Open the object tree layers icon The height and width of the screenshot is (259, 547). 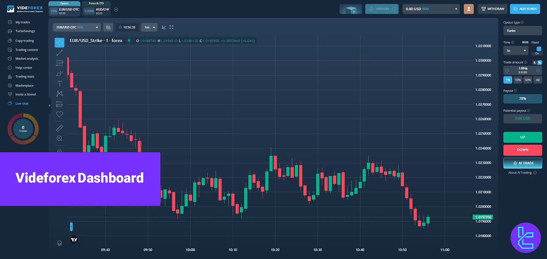(60, 243)
